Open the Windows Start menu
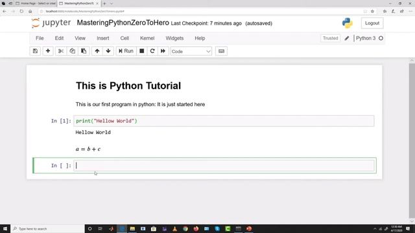The image size is (415, 233). click(5, 228)
